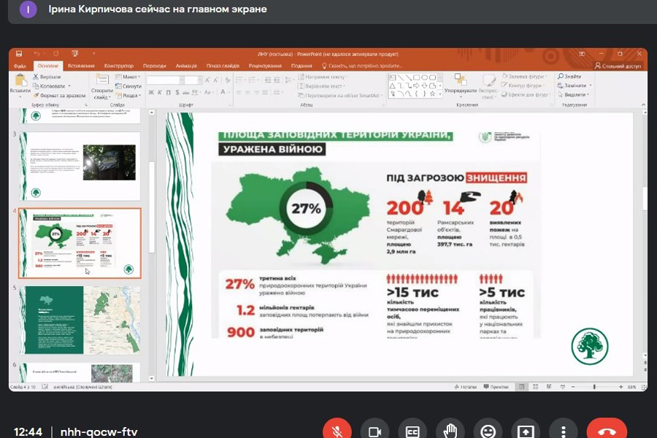Click Формат за зразком format painter
This screenshot has width=657, height=438.
pyautogui.click(x=59, y=95)
